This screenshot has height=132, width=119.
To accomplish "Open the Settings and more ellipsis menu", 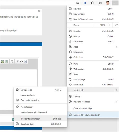I will 115,3.
